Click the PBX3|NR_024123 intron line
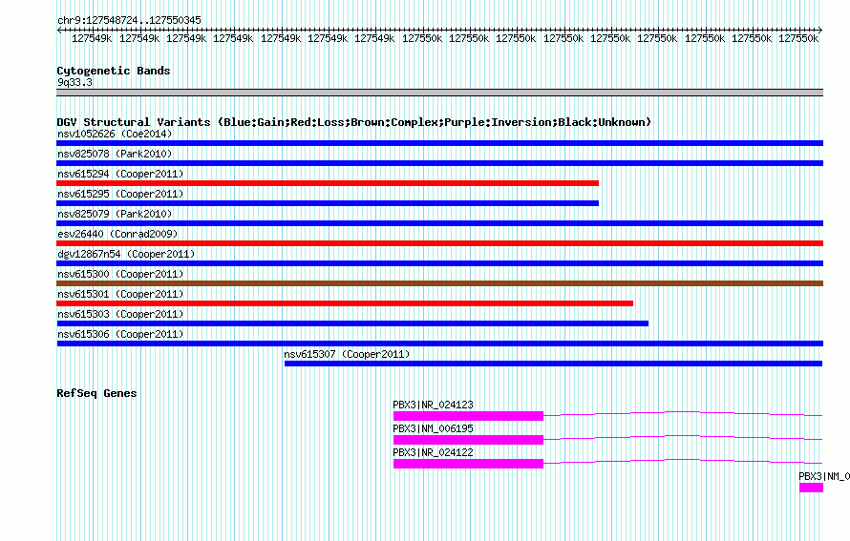Screen dimensions: 850x541 click(683, 412)
